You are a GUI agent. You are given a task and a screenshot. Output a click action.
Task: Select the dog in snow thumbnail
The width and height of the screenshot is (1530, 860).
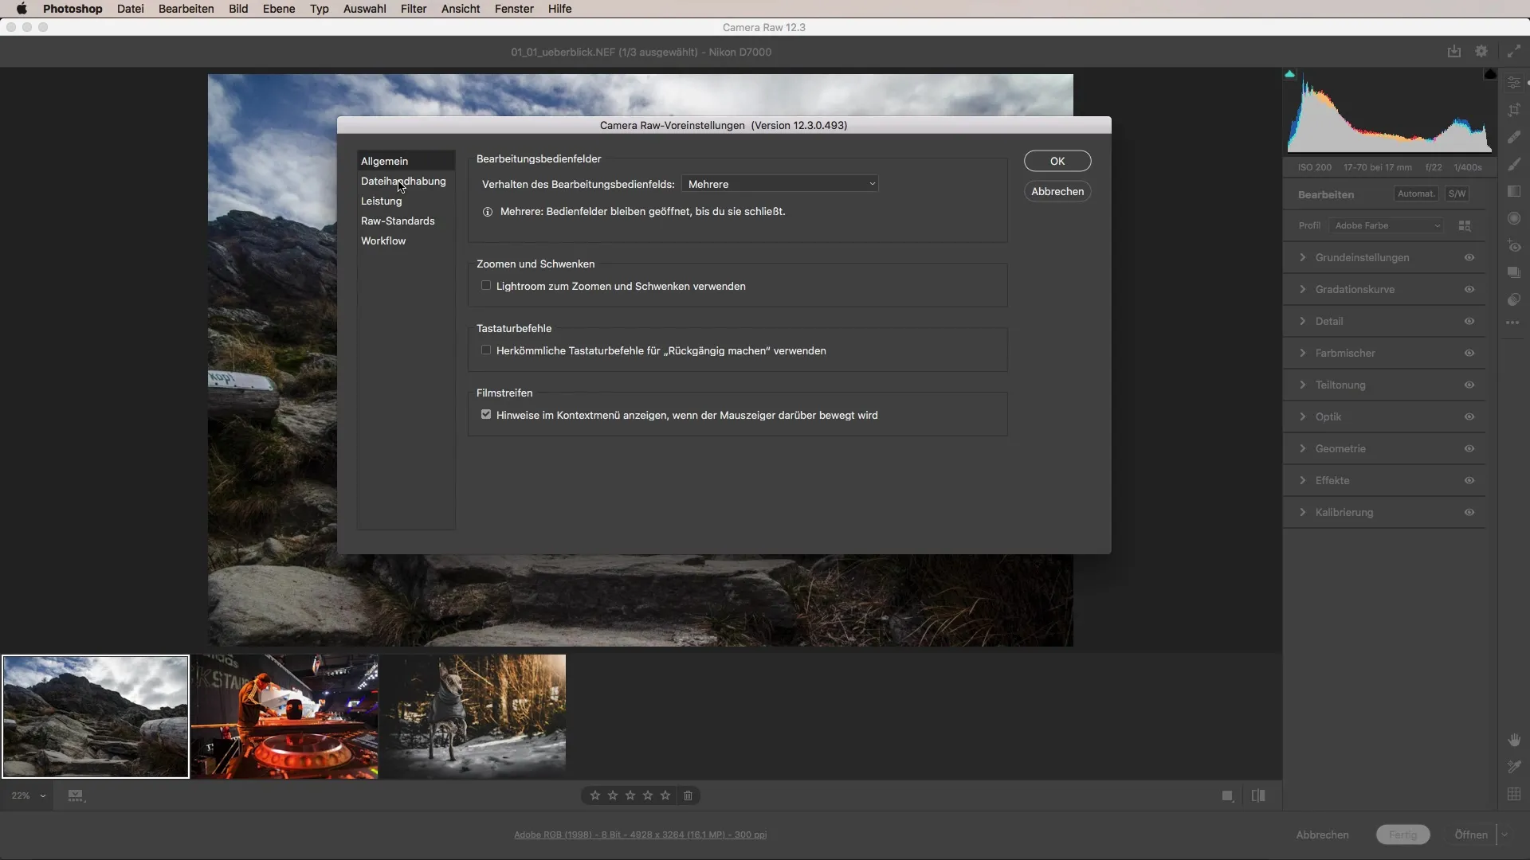coord(473,717)
